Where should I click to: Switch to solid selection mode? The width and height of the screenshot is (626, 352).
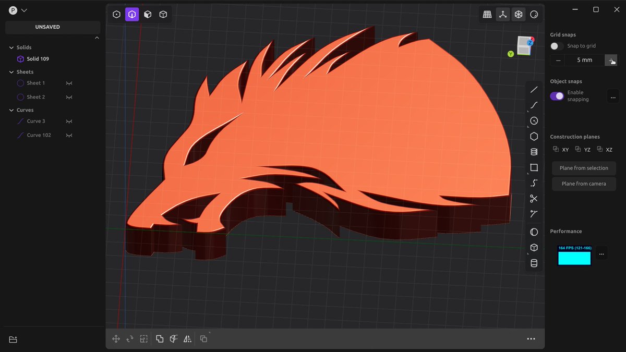point(163,14)
